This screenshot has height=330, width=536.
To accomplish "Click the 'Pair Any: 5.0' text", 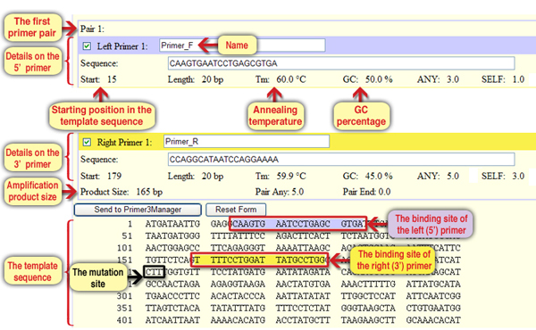I will tap(280, 192).
